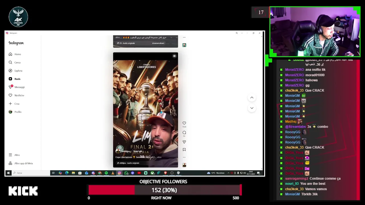Open Xbox app from the taskbar
The width and height of the screenshot is (365, 205).
(x=152, y=173)
